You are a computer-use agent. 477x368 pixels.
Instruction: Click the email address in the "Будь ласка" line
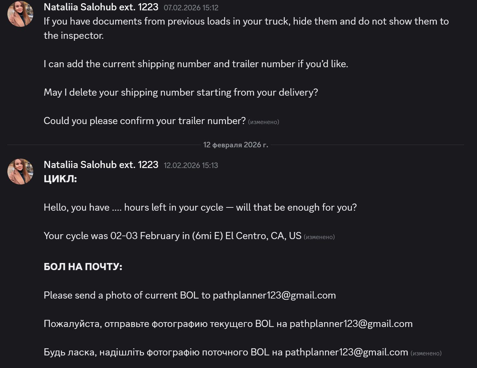pyautogui.click(x=346, y=352)
